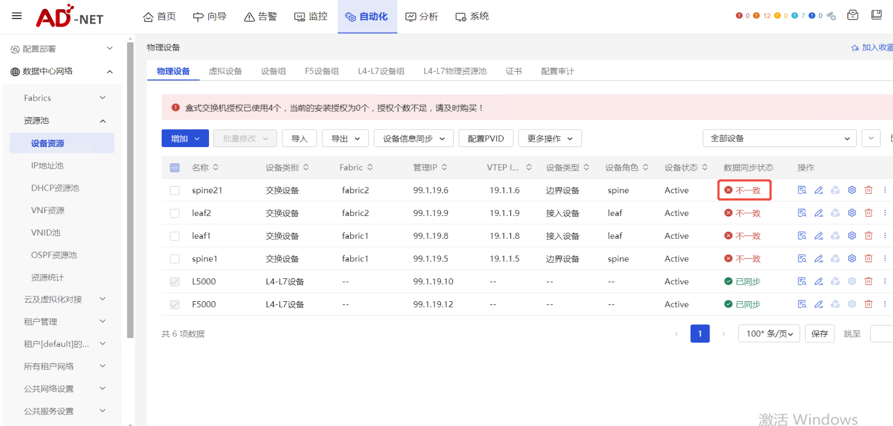Viewport: 893px width, 426px height.
Task: Click the view details icon for spine21
Action: [802, 190]
